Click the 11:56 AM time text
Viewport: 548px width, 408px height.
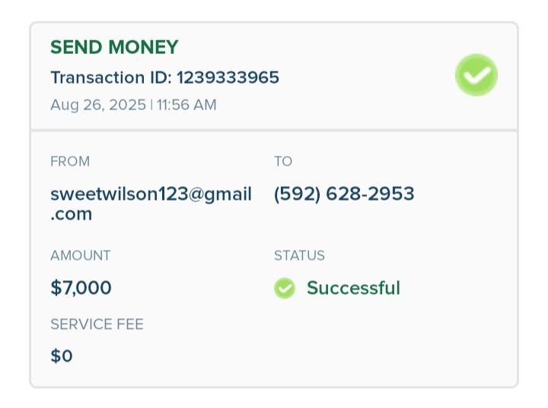tap(186, 105)
